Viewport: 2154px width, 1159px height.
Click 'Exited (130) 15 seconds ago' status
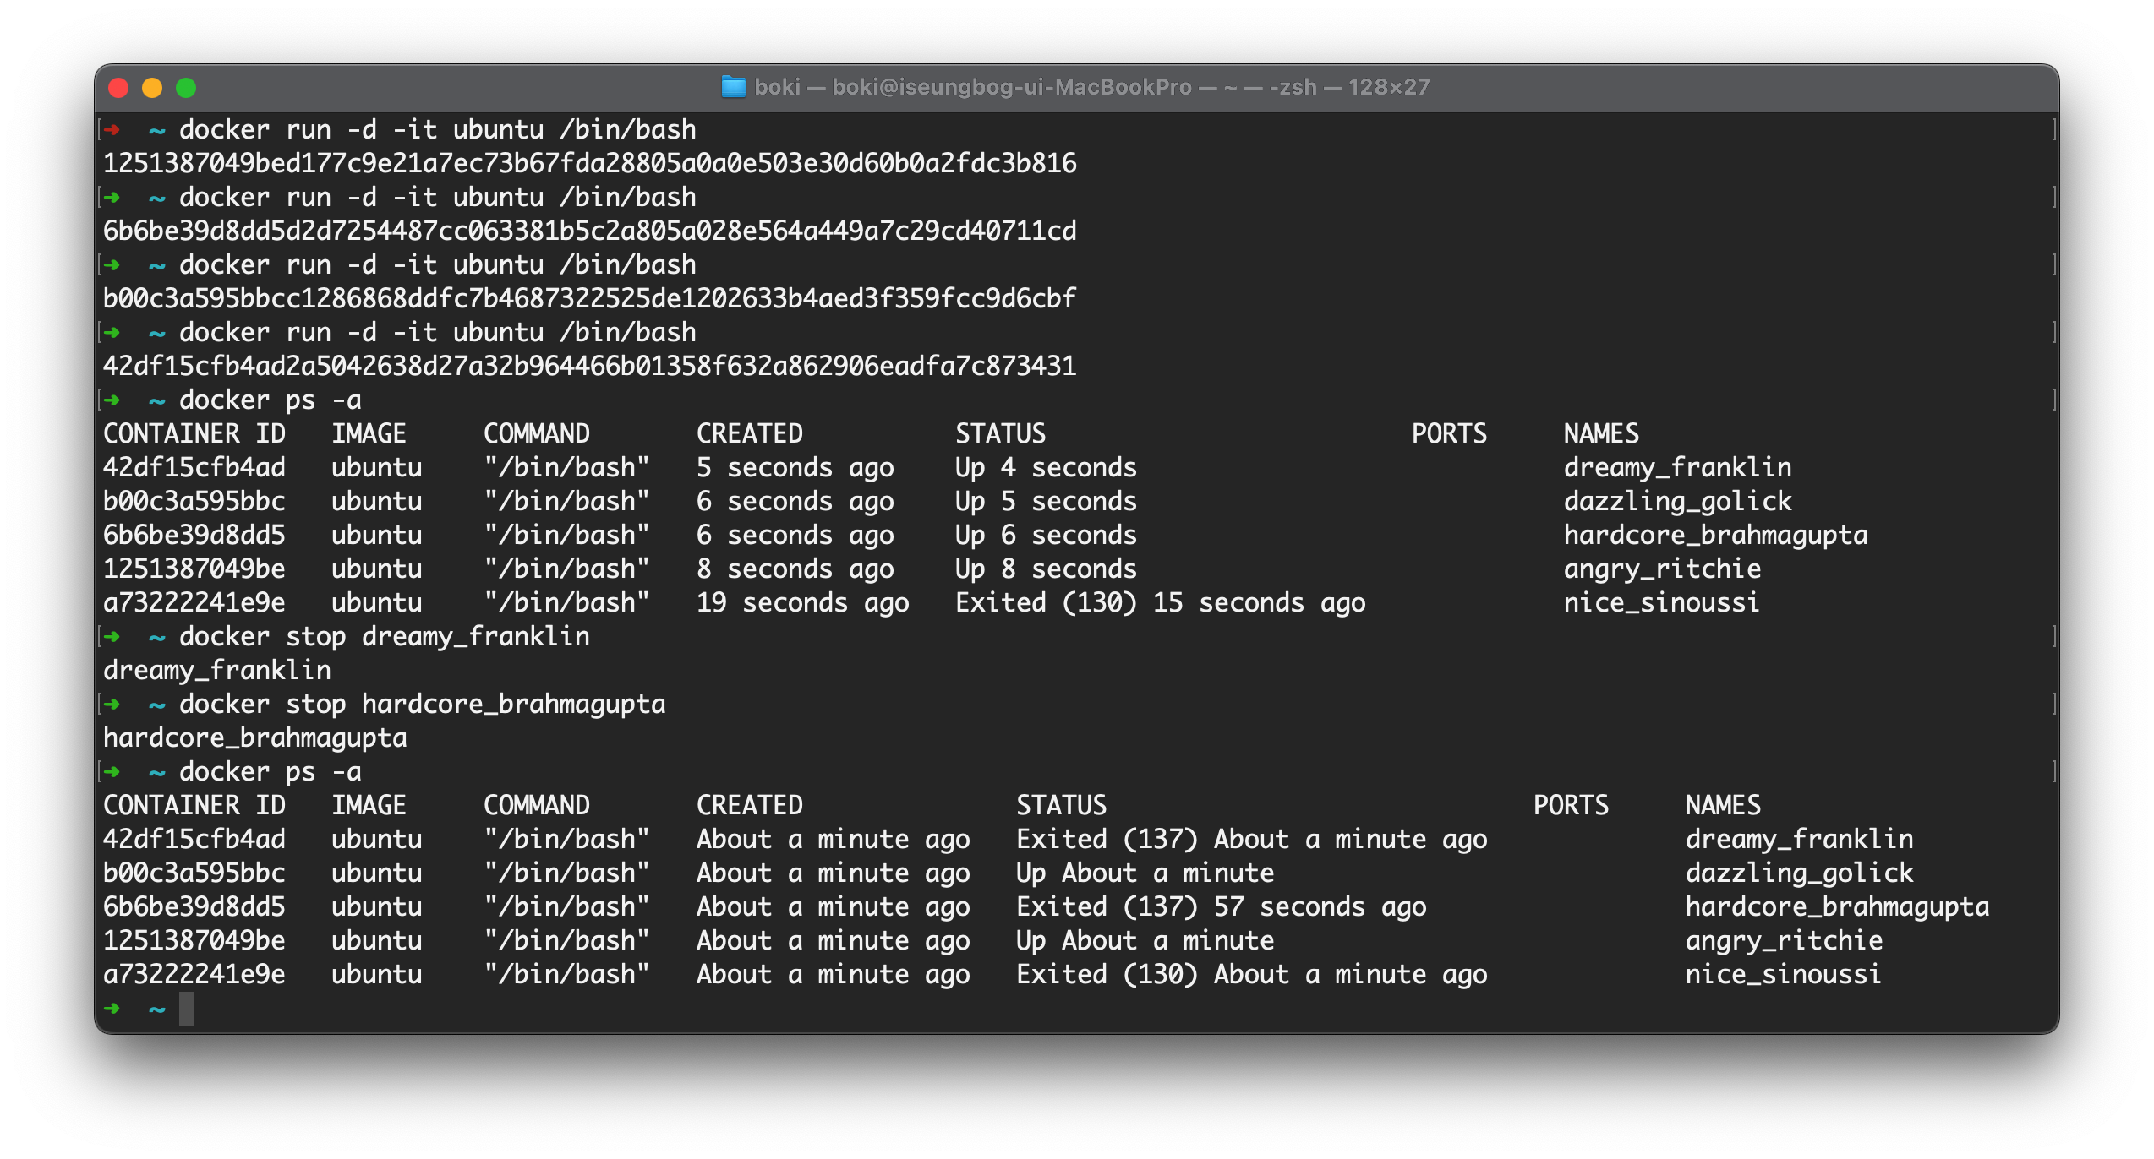point(1160,602)
